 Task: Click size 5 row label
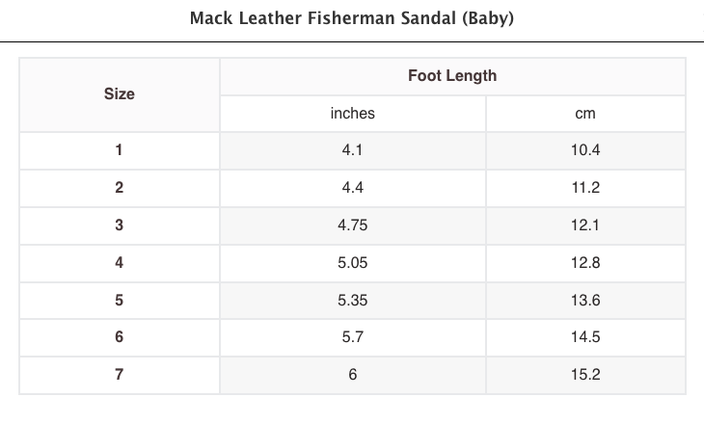tap(120, 300)
